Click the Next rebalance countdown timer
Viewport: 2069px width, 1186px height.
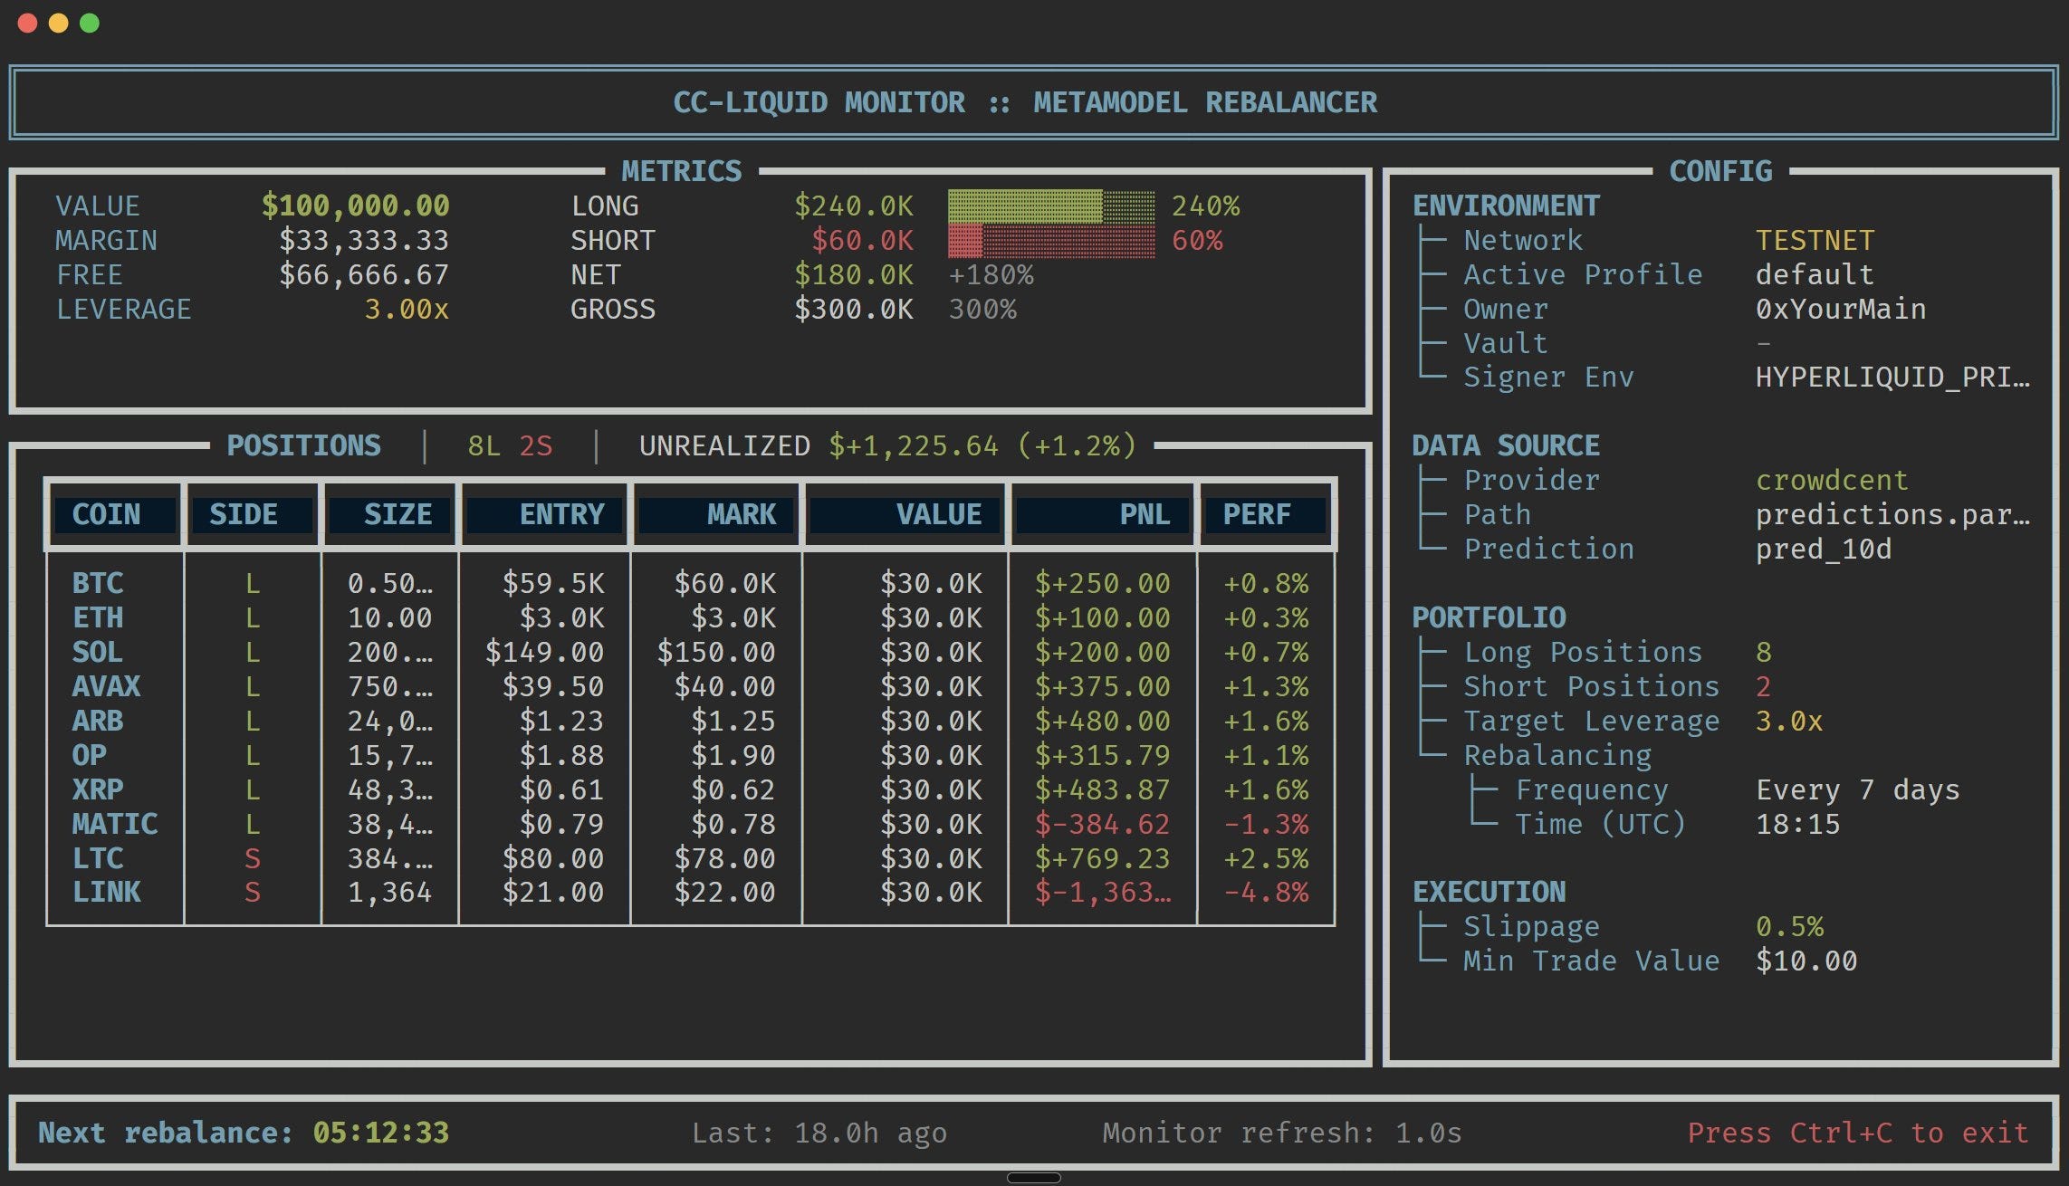pyautogui.click(x=380, y=1133)
